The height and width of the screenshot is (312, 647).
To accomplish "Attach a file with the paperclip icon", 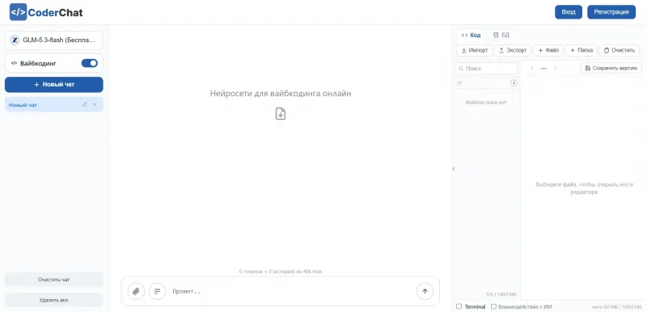I will tap(136, 292).
